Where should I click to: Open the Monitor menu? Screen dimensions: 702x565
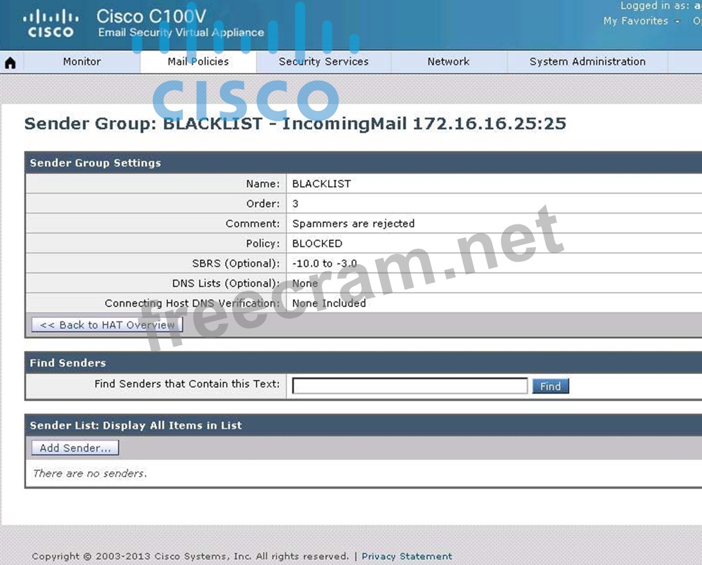tap(81, 62)
